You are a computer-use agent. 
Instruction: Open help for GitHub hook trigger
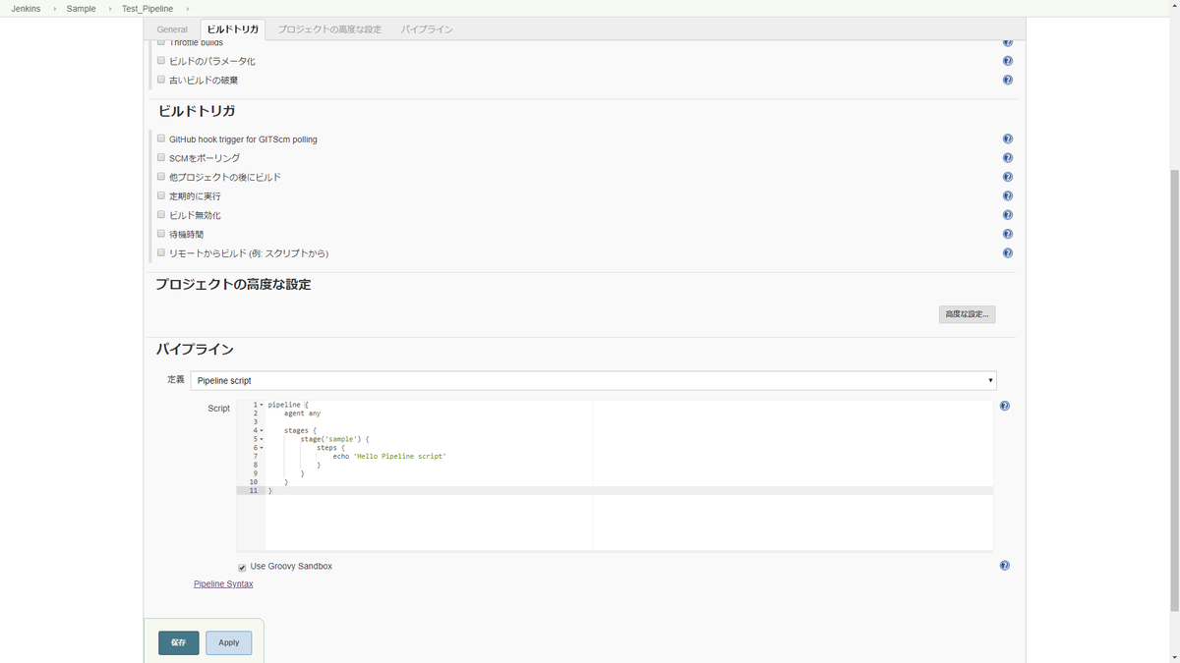[x=1007, y=139]
